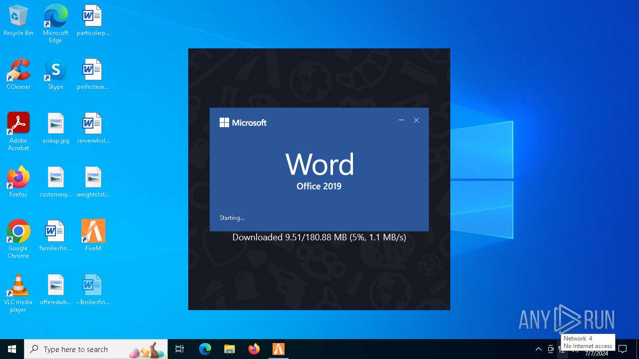The width and height of the screenshot is (639, 359).
Task: Launch Firefox from the taskbar
Action: pos(254,349)
